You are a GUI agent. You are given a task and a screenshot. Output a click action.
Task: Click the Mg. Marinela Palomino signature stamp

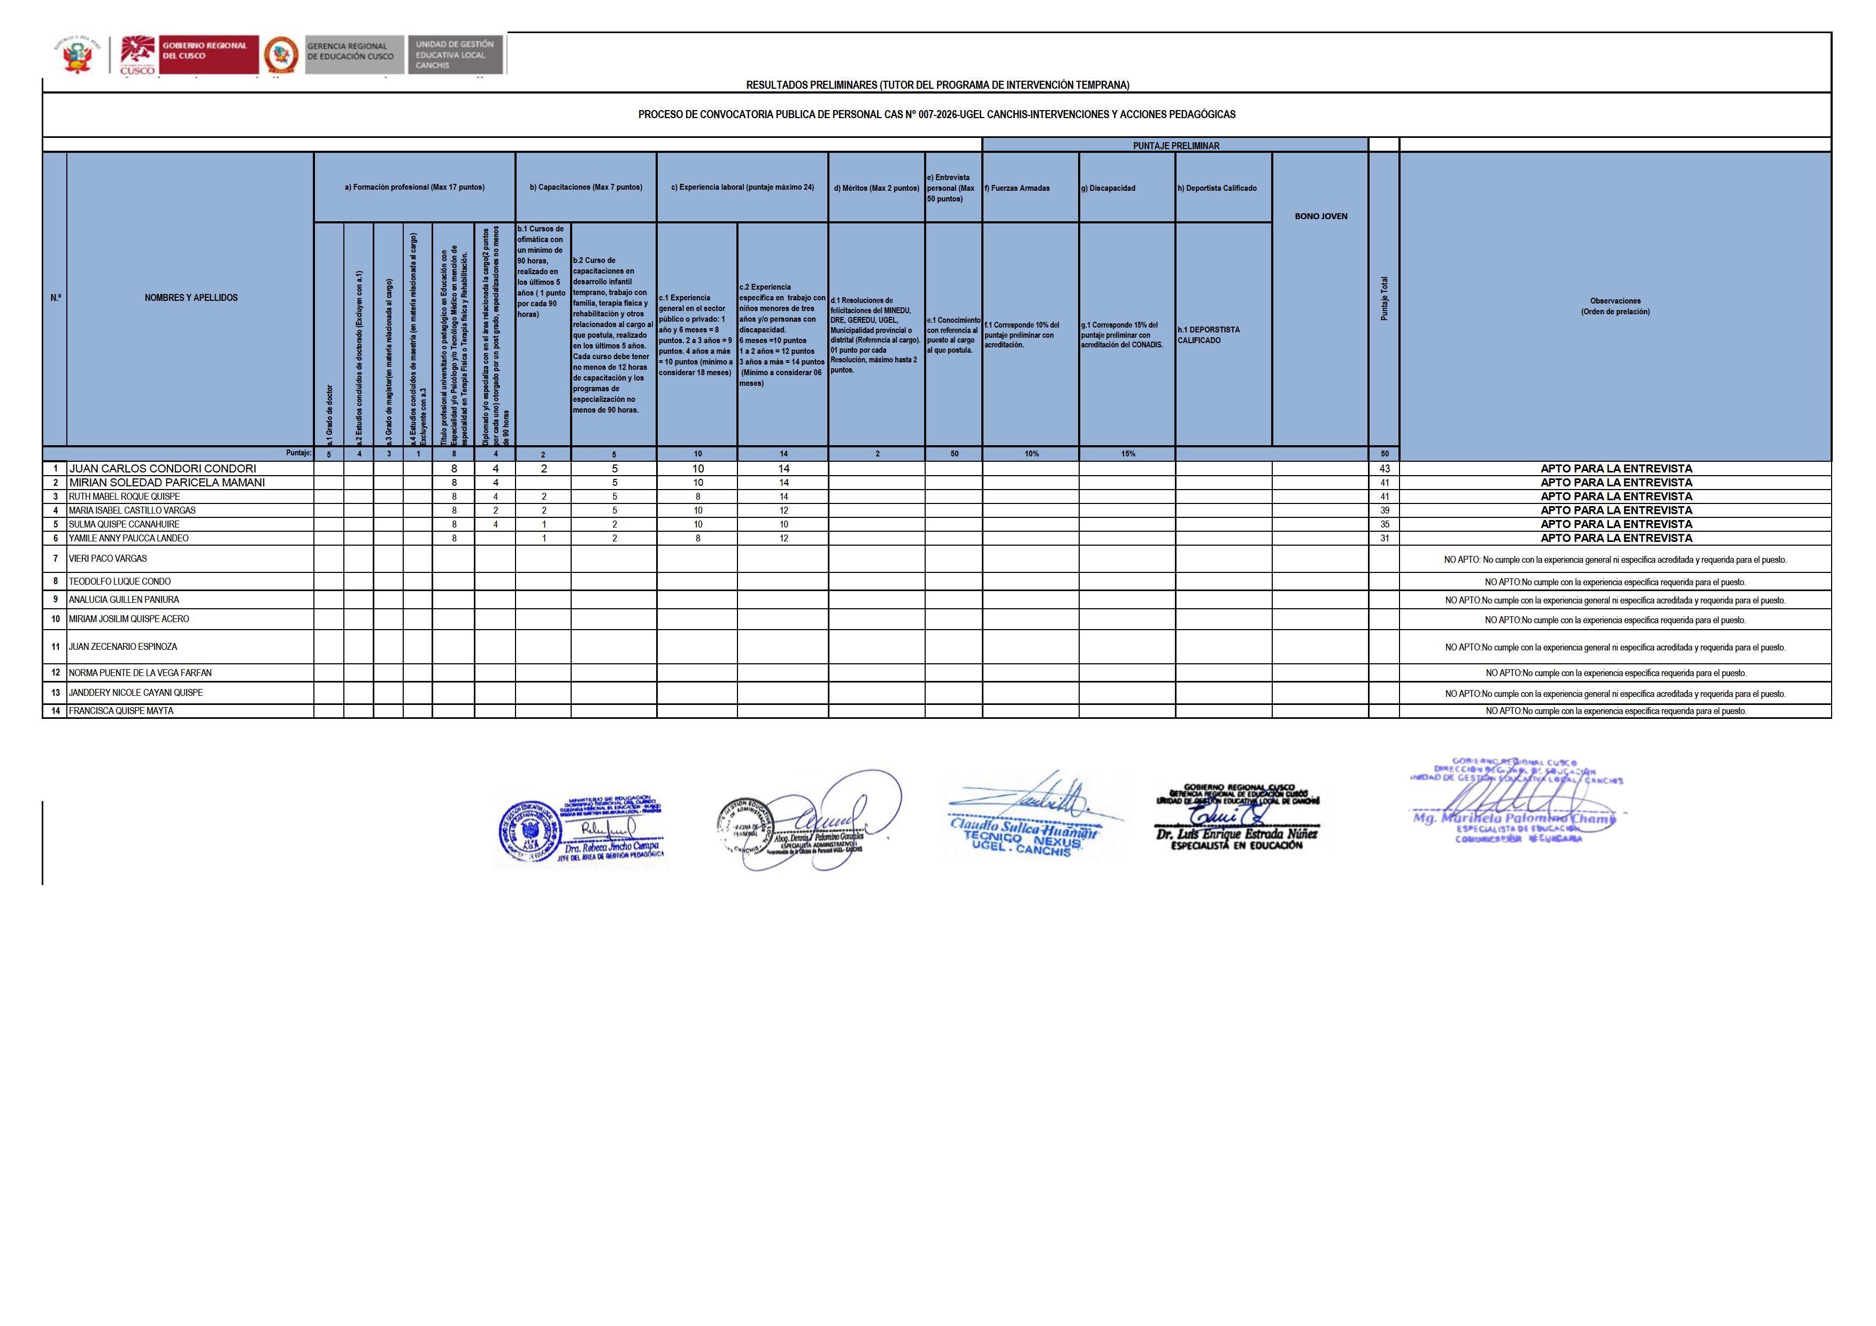[1517, 800]
